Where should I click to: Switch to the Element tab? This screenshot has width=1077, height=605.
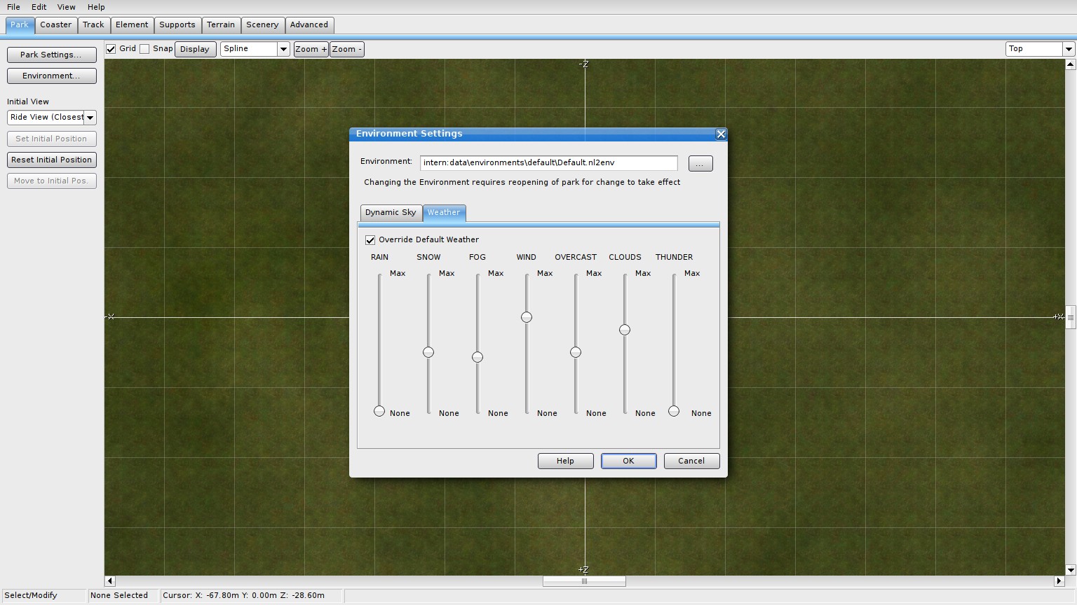click(x=132, y=25)
